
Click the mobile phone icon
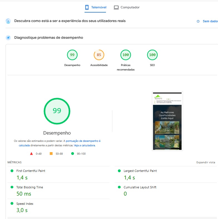point(87,7)
